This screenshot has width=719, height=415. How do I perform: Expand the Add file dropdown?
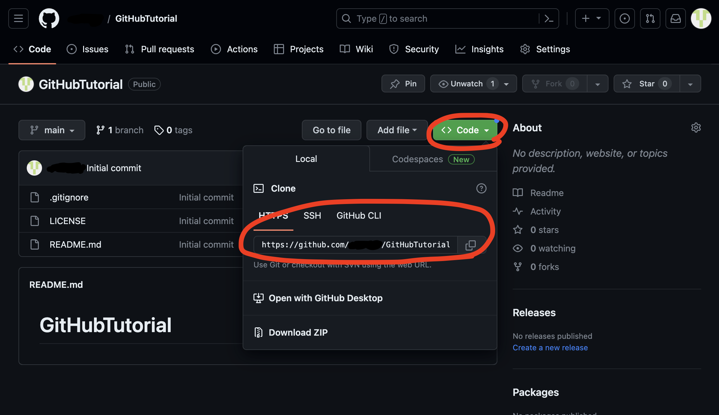(x=397, y=130)
